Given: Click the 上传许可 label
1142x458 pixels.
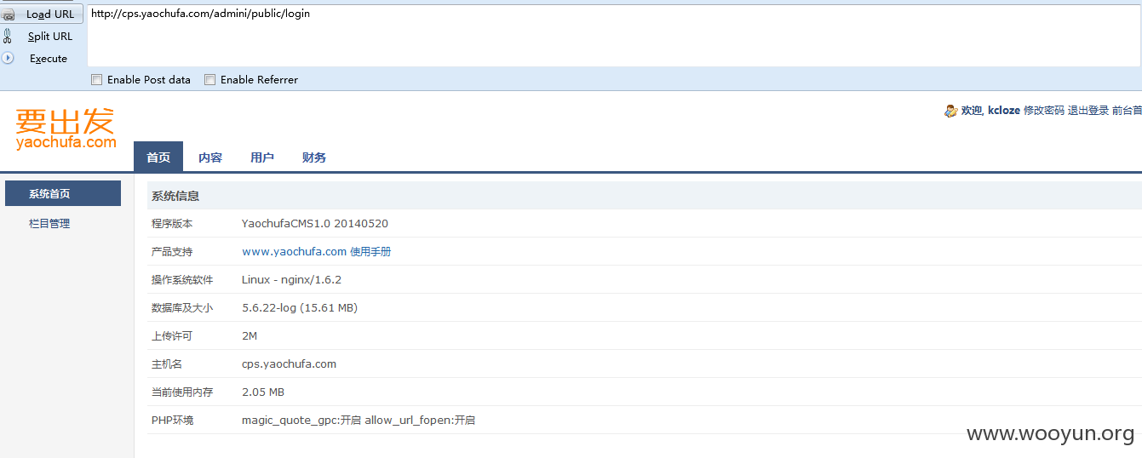Looking at the screenshot, I should [172, 335].
